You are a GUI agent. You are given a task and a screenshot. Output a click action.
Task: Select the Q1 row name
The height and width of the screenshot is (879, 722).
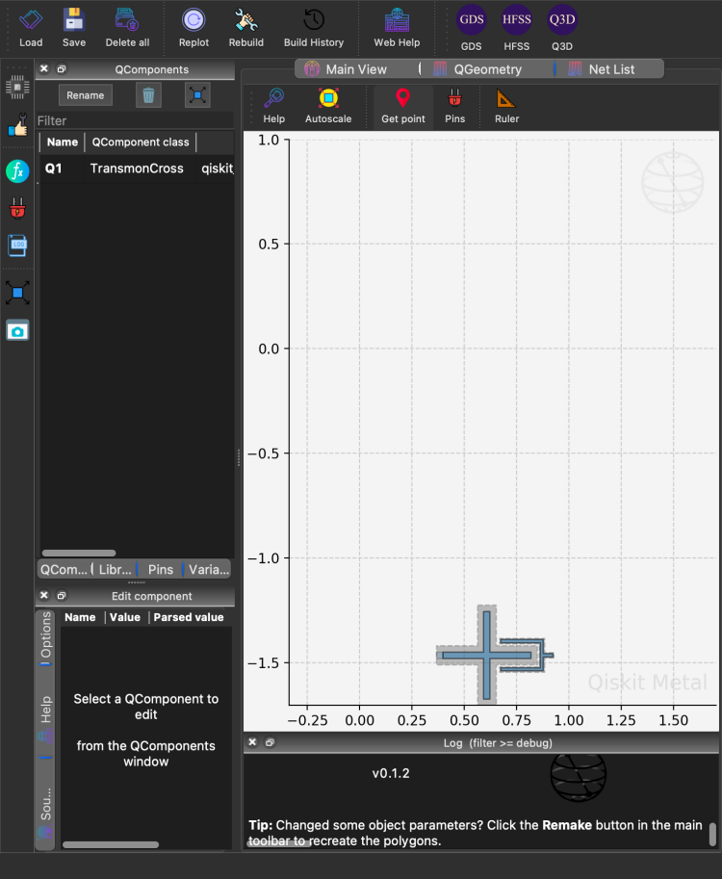(53, 168)
